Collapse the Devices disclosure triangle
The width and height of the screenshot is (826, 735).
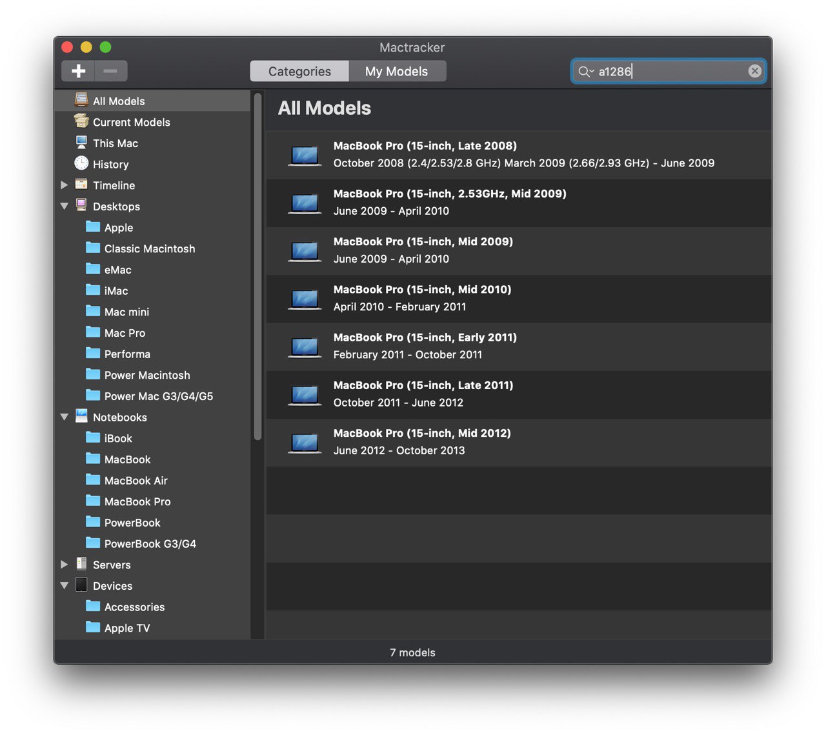click(x=65, y=586)
